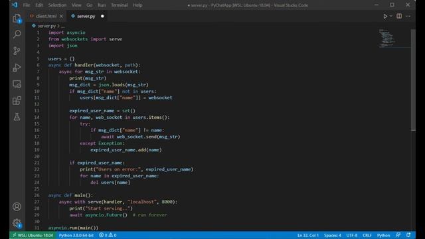Screen dimensions: 425x239
Task: Change line endings via CRLF
Action: 367,235
